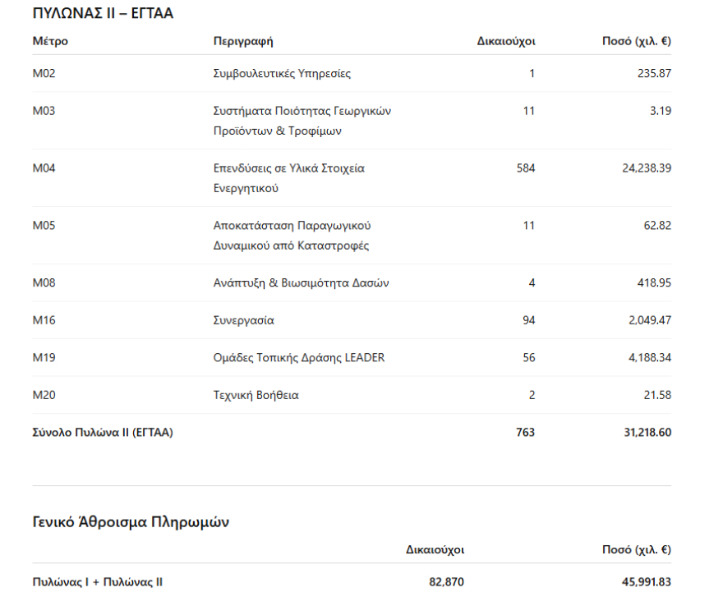Screen dimensions: 723x615
Task: Click the Ποσό (χιλ. €) header in Pillar II table
Action: [x=636, y=41]
